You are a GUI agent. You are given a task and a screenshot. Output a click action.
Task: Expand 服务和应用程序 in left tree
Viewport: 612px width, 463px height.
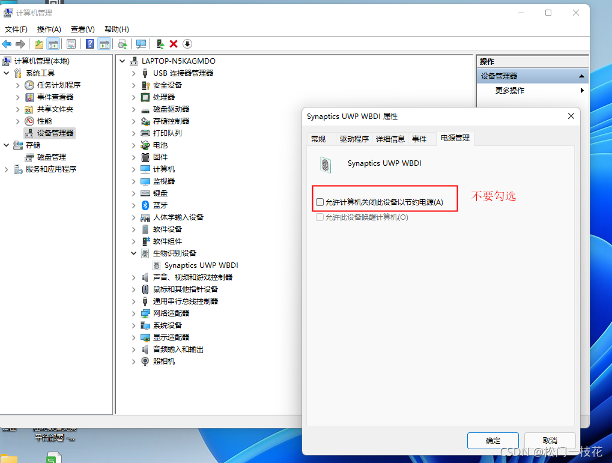click(x=6, y=169)
